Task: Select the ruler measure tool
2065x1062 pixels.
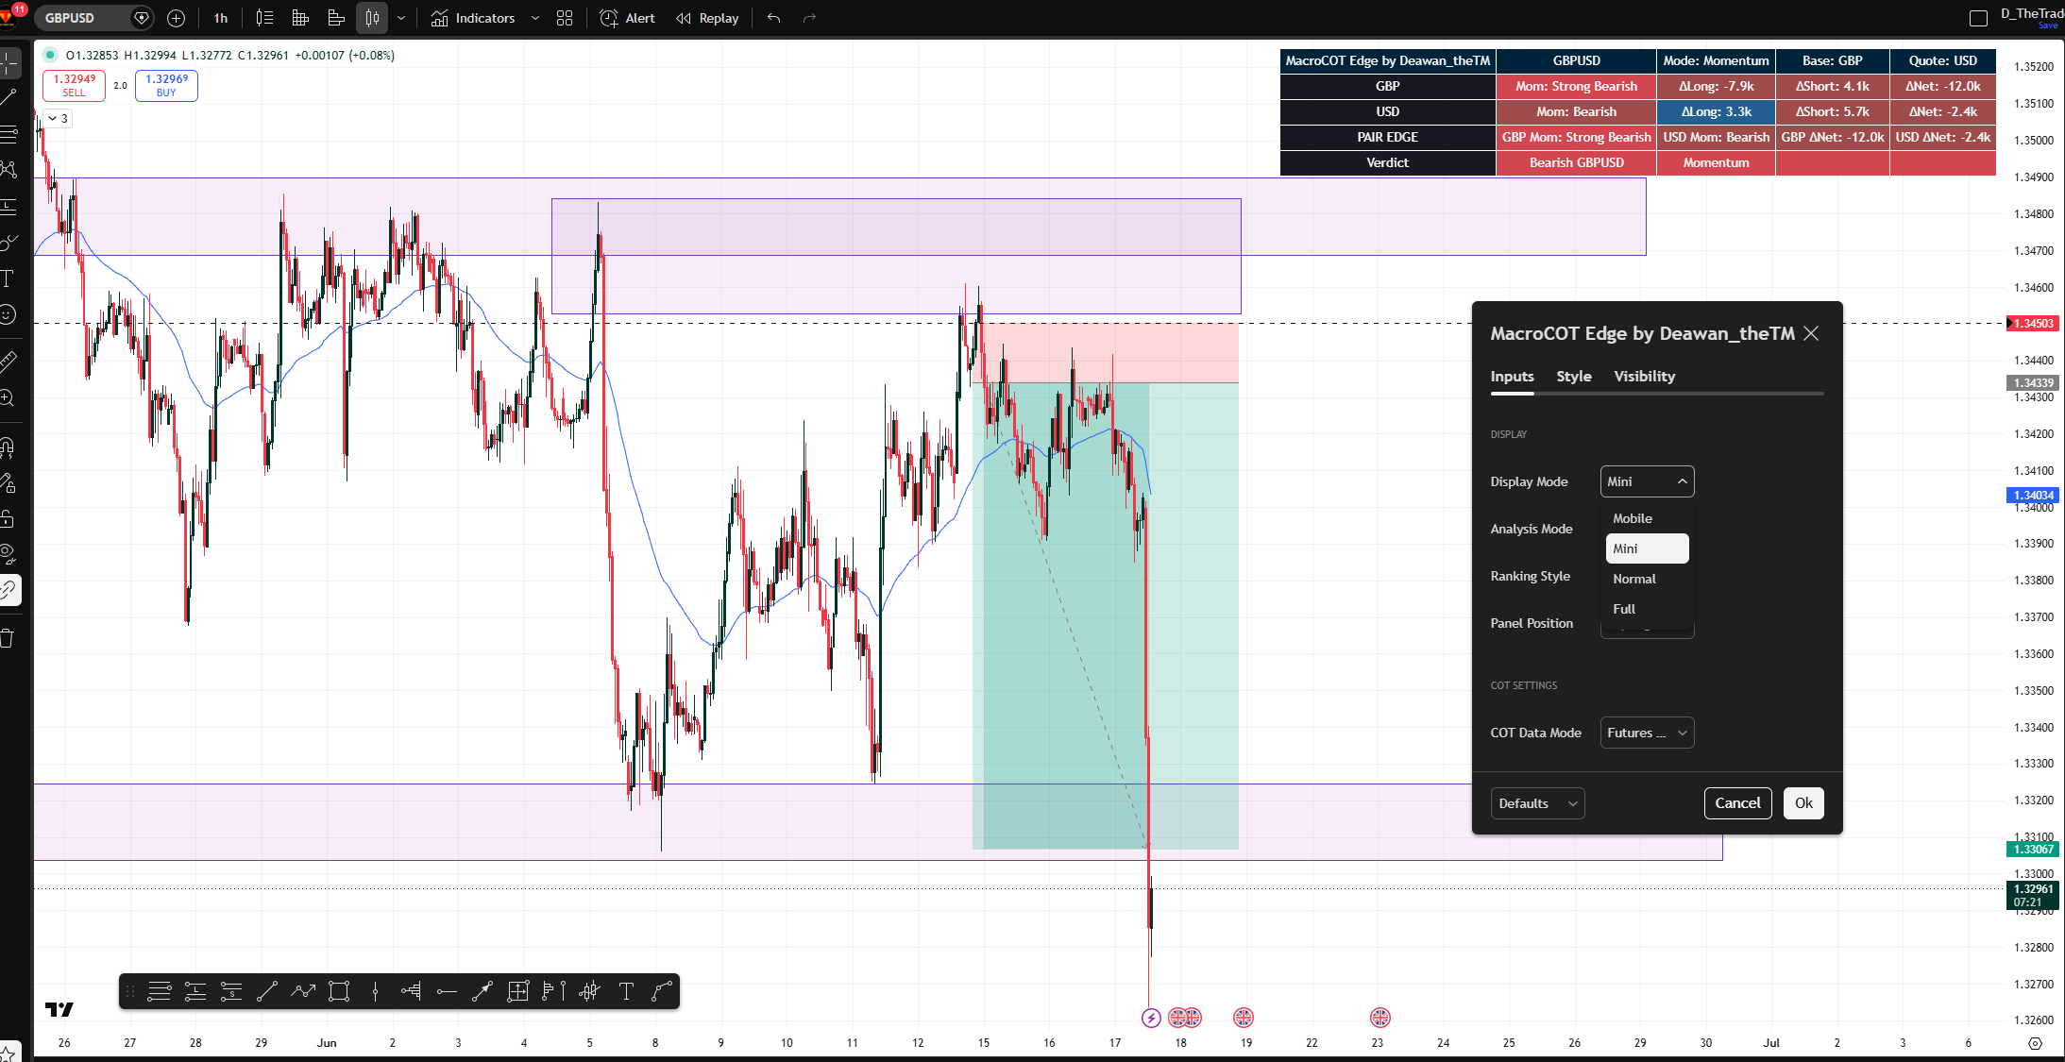Action: point(8,361)
